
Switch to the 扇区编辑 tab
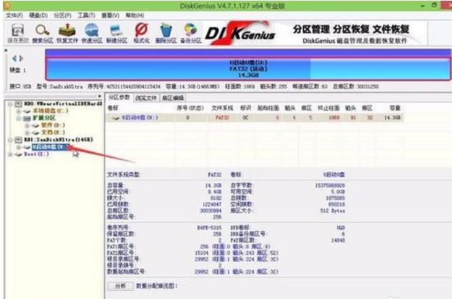click(x=172, y=98)
